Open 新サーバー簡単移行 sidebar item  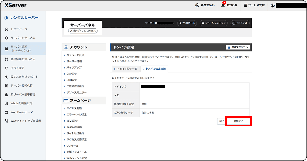[x=23, y=94]
